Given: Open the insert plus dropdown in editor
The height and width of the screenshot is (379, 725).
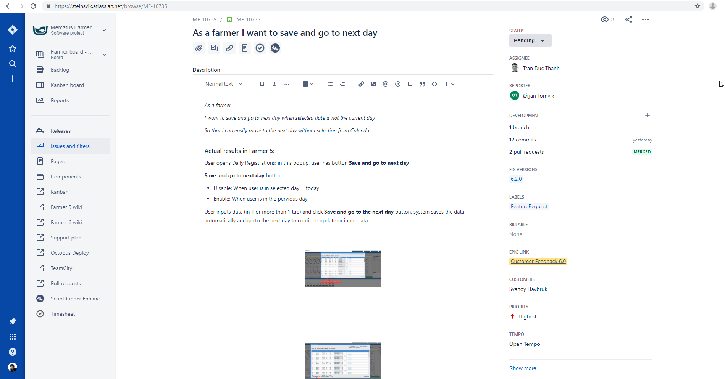Looking at the screenshot, I should [x=449, y=84].
